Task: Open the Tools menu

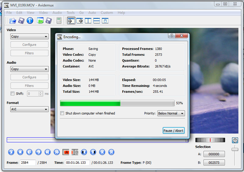Action: (x=71, y=13)
